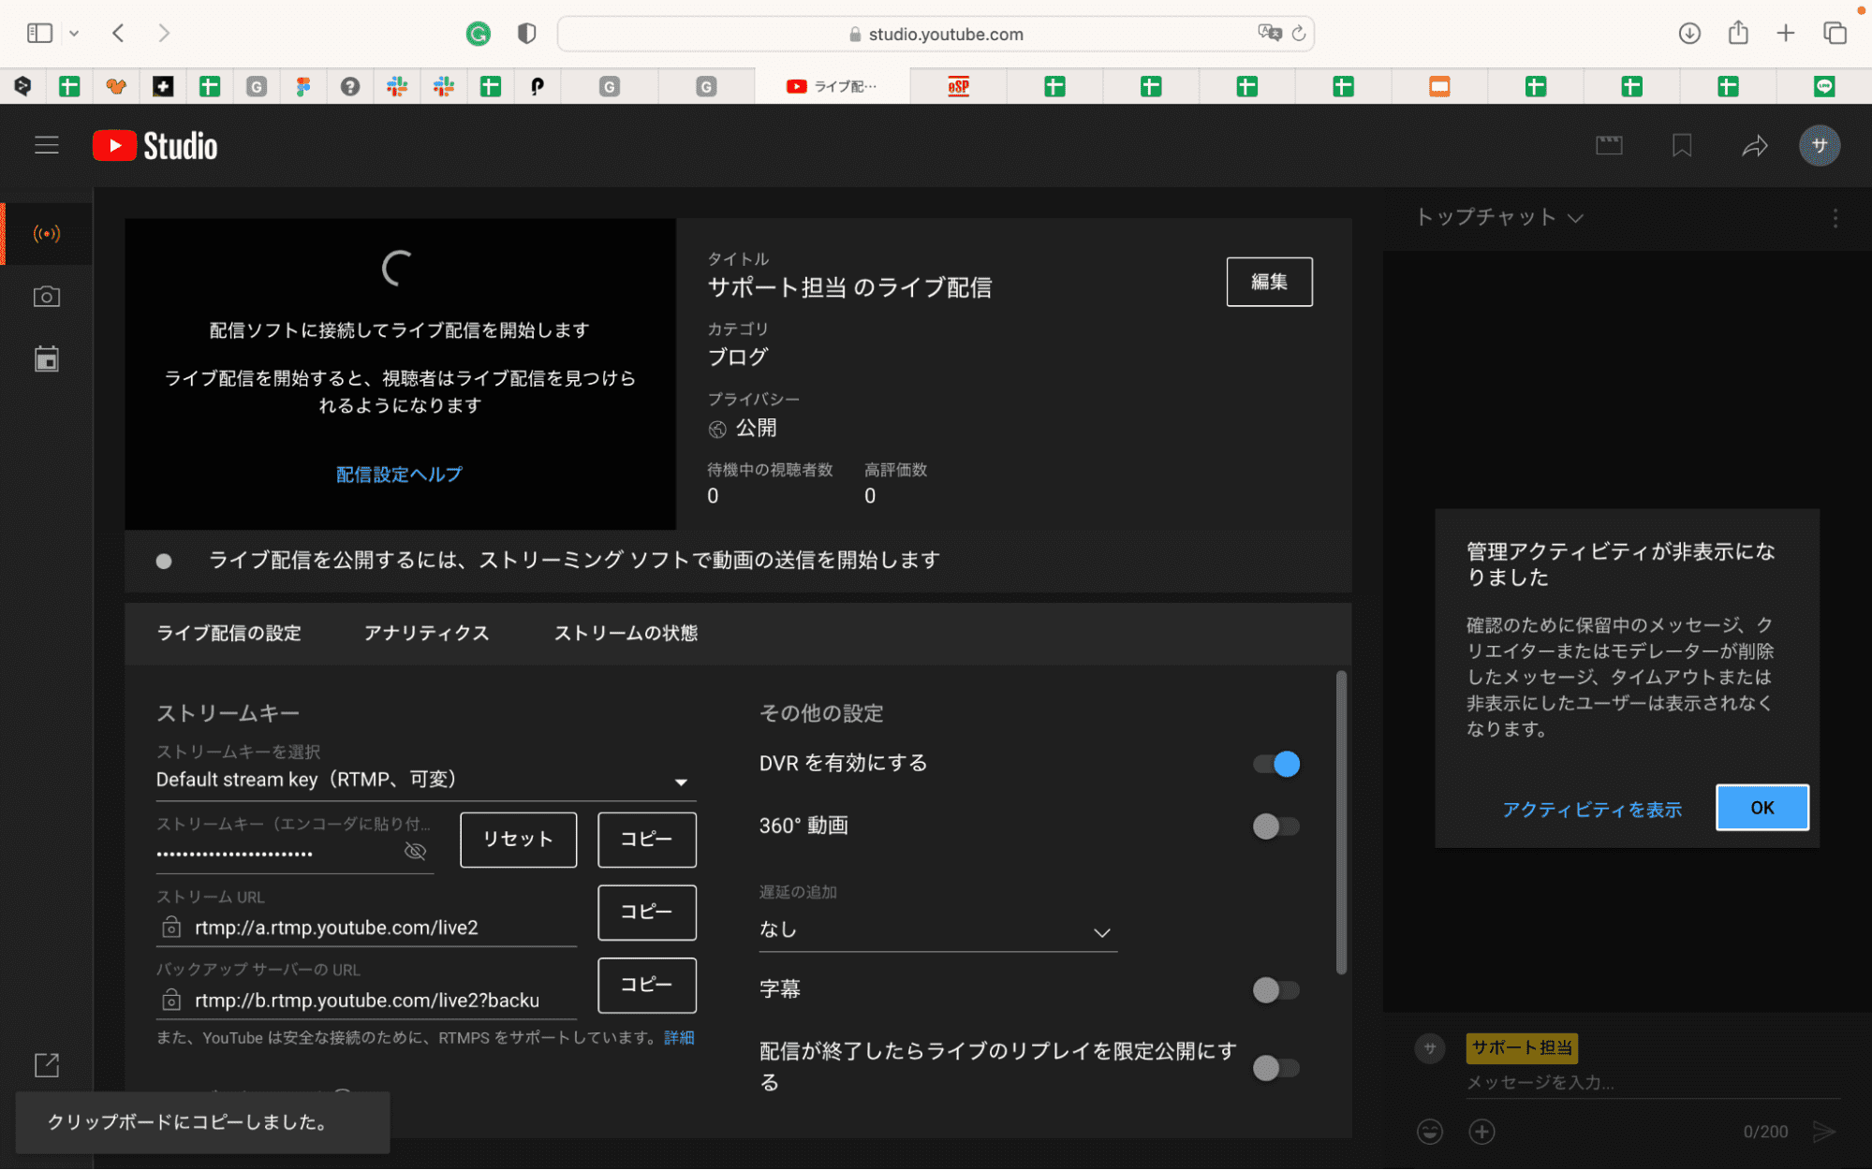Select the oSP browser tab

958,86
